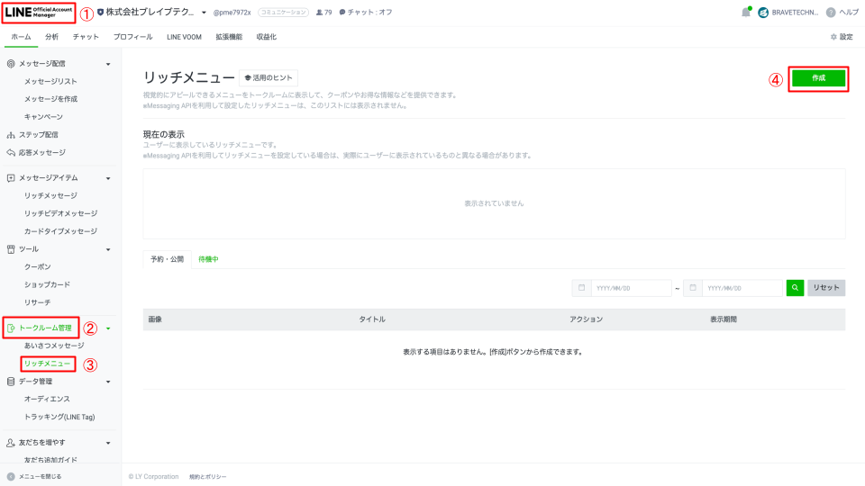Click the friends count icon showing 79

(319, 13)
